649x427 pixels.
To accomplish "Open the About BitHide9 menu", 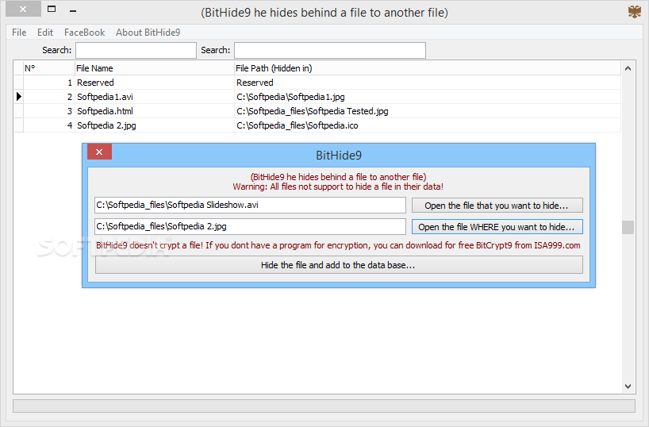I will coord(148,33).
